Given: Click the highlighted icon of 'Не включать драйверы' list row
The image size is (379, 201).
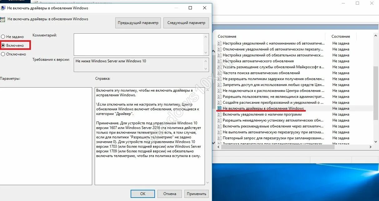Looking at the screenshot, I should (219, 108).
